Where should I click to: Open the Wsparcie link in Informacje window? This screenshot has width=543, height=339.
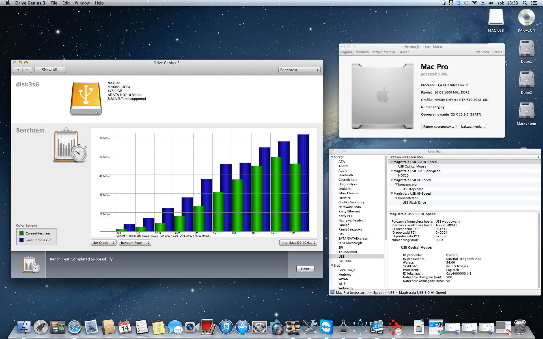483,52
